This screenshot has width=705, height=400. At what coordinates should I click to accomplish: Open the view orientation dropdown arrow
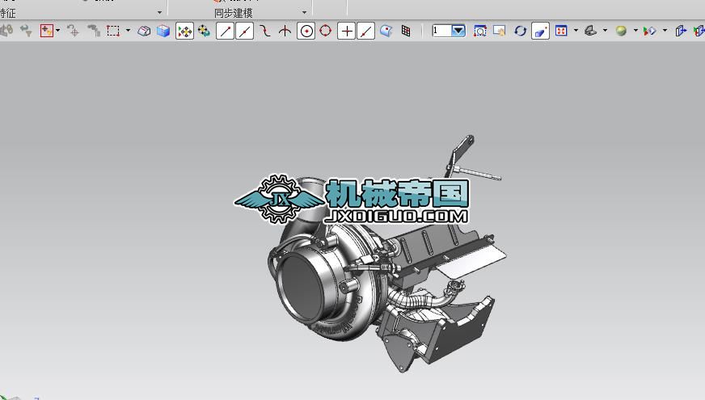[576, 31]
